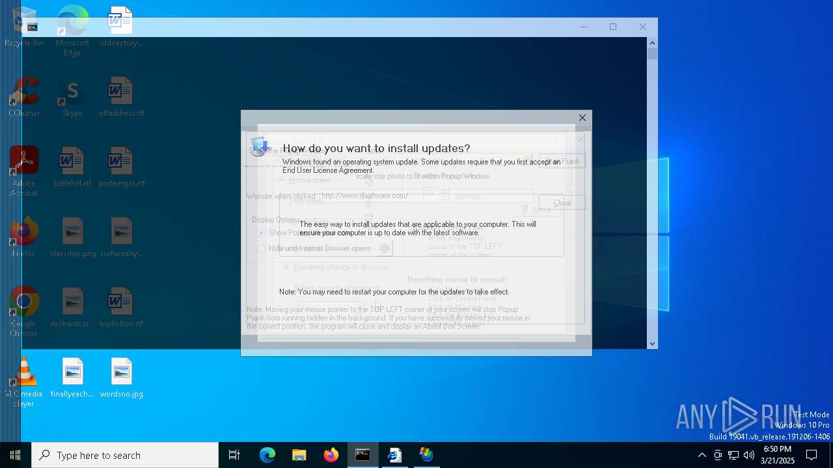Switch to the Internet Explorer document taskbar item
The width and height of the screenshot is (833, 468).
tap(395, 455)
